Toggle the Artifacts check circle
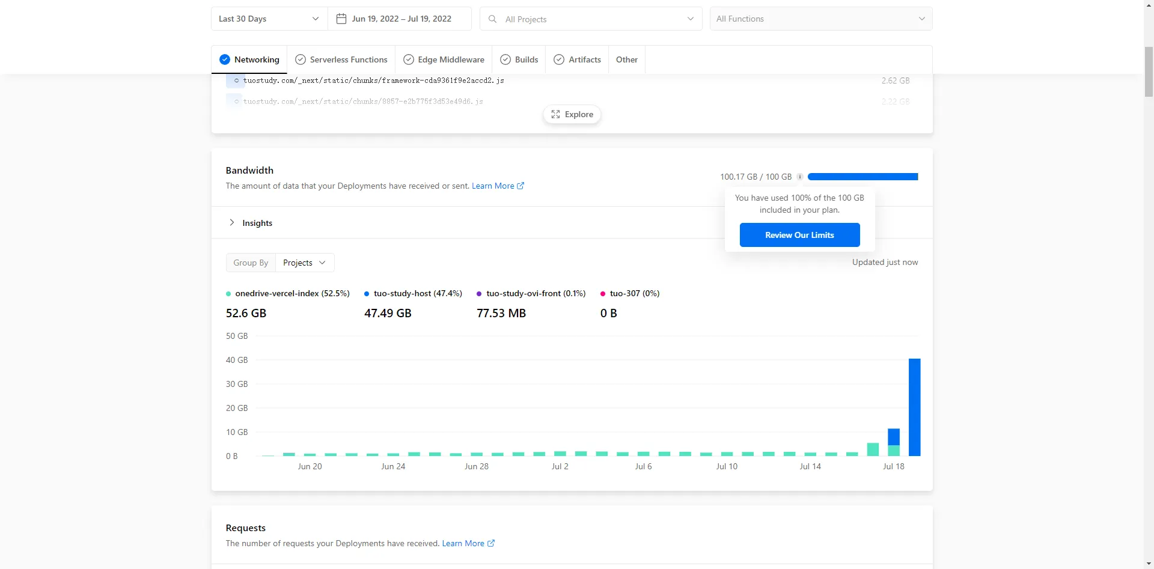This screenshot has width=1154, height=569. point(559,59)
